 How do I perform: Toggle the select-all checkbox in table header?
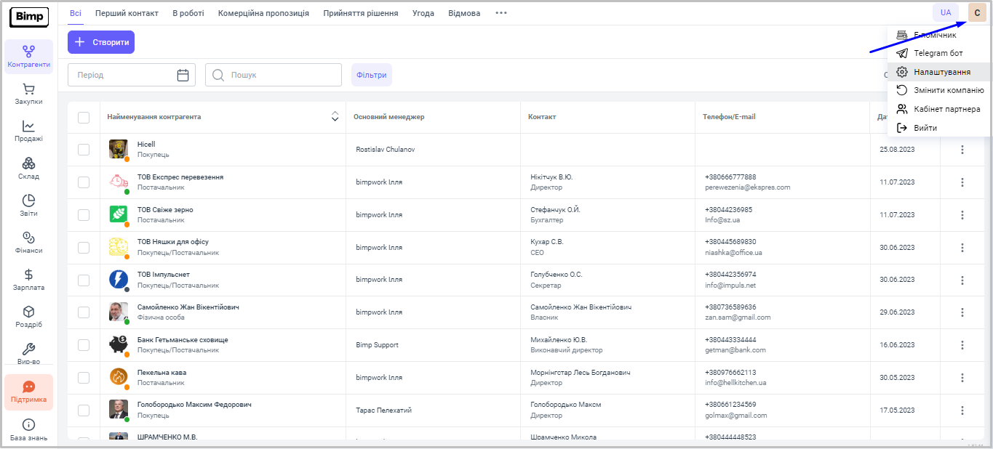(x=84, y=118)
